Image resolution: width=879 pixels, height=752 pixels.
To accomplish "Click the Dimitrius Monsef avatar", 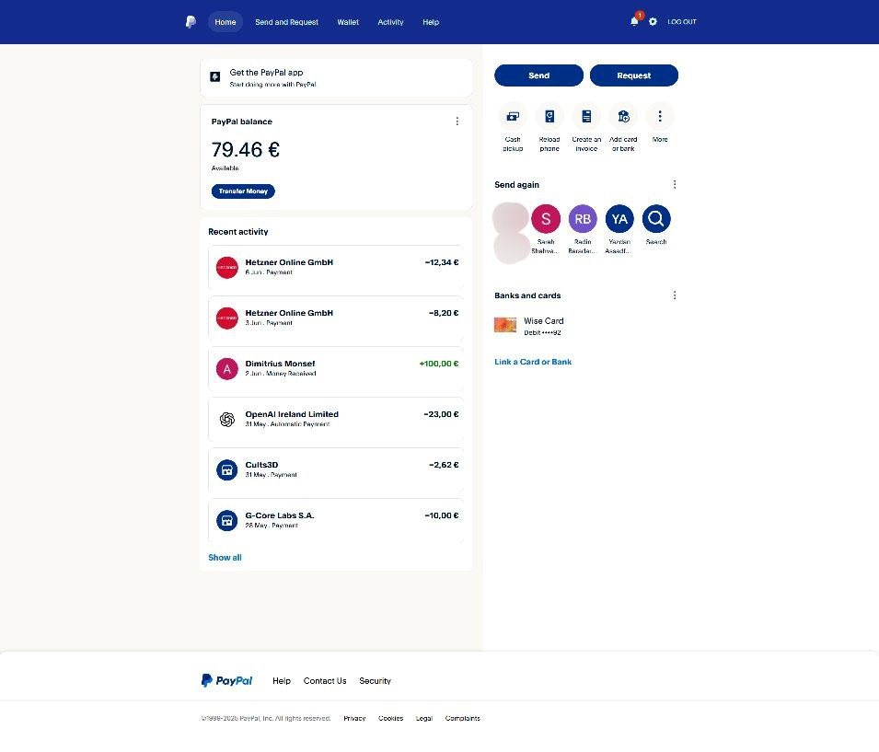I will pyautogui.click(x=227, y=369).
